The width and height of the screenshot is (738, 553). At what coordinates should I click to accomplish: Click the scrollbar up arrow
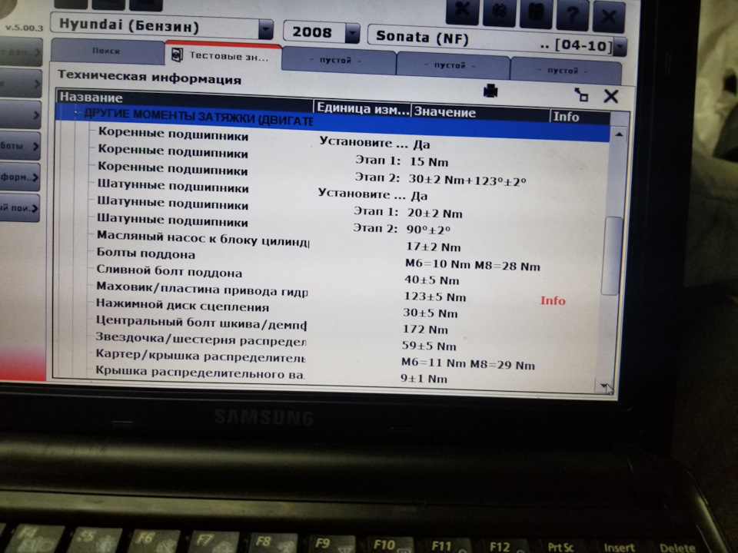coord(619,134)
